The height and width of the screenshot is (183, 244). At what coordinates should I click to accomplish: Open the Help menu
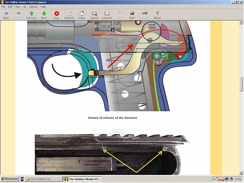43,7
